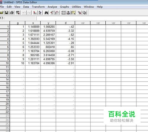Image resolution: width=148 pixels, height=132 pixels.
Task: Click the Select Cases icon
Action: [x=73, y=13]
